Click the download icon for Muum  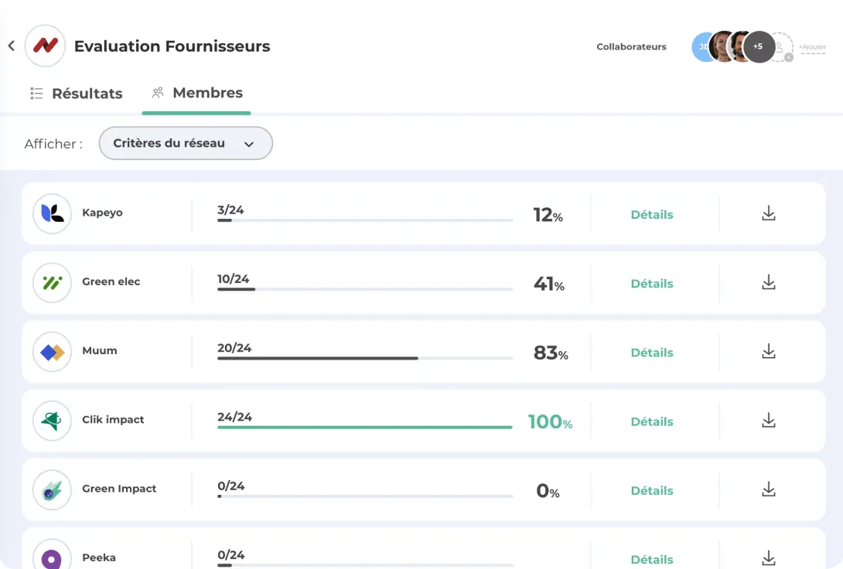[768, 352]
